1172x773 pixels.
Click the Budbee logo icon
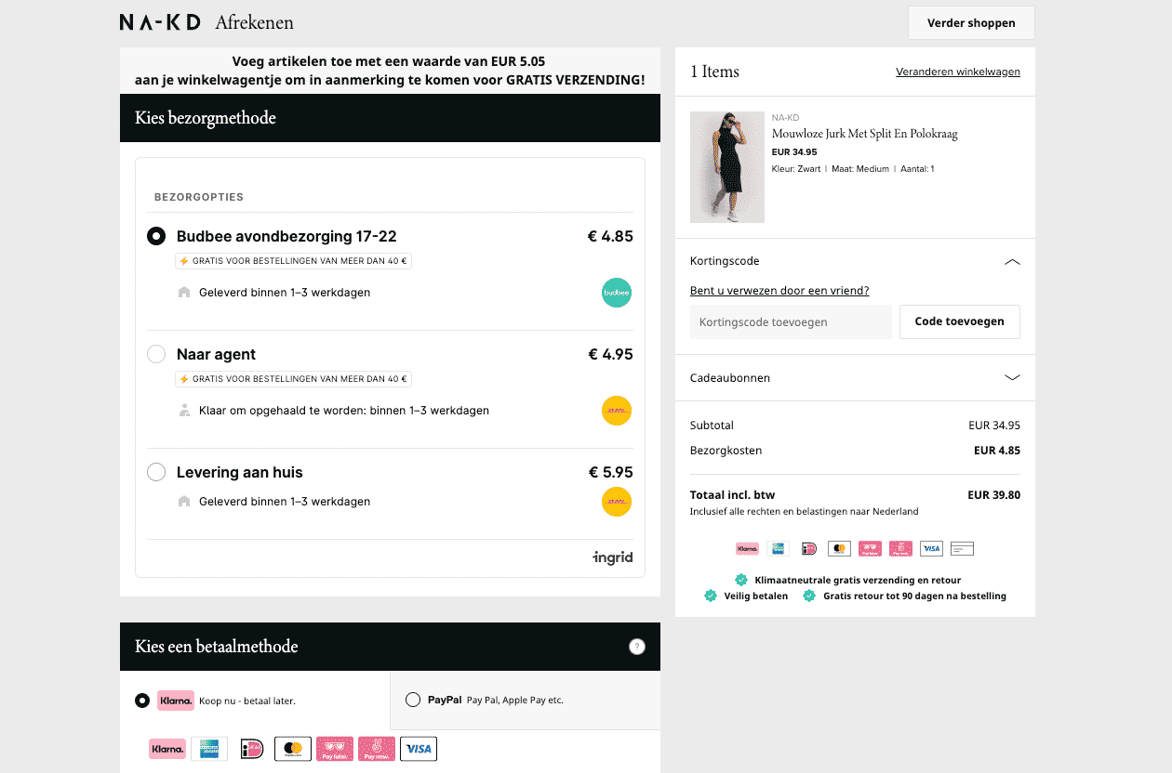(616, 293)
